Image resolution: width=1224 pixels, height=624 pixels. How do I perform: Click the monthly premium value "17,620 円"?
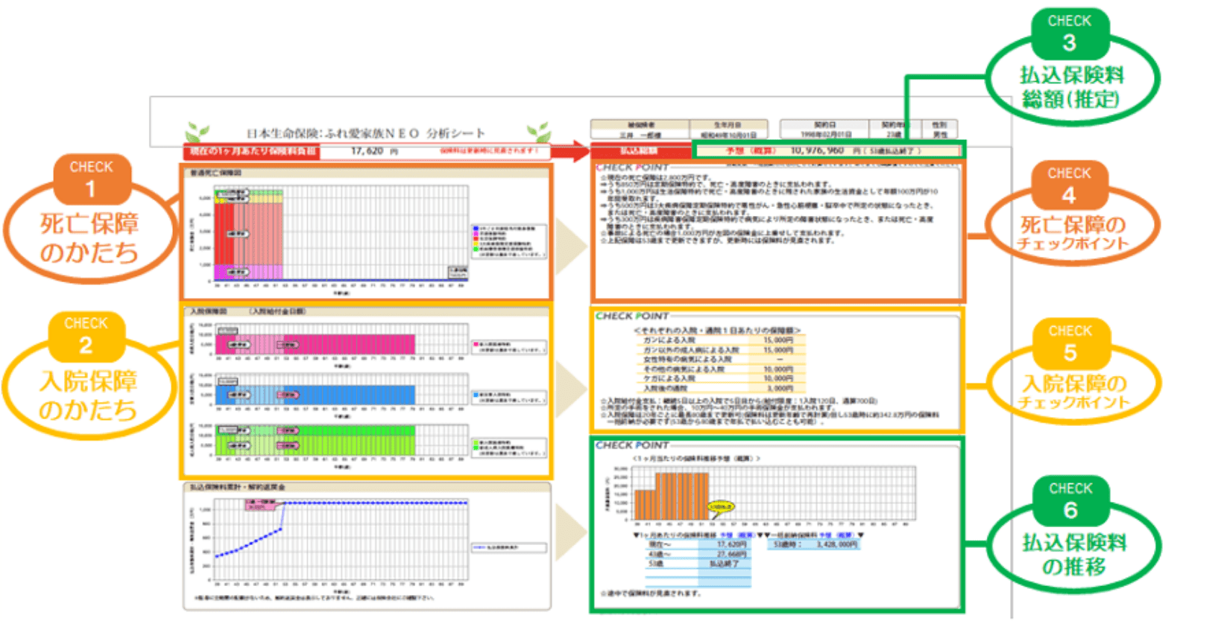point(374,151)
